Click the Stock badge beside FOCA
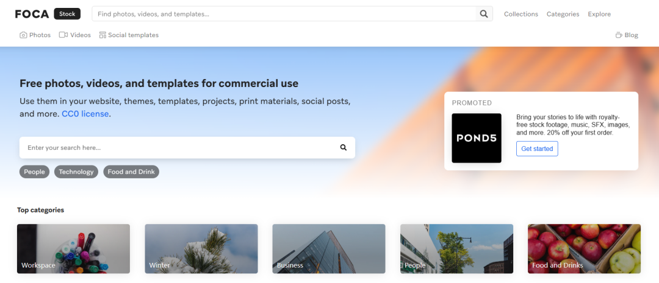The width and height of the screenshot is (659, 283). tap(67, 14)
